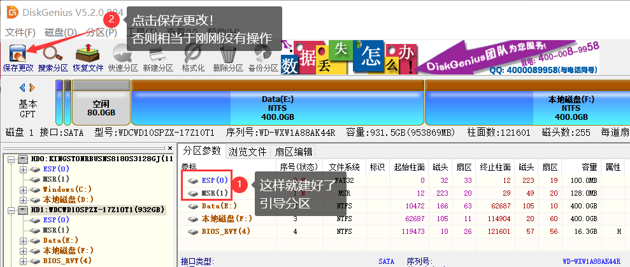Click the 起始柱面 column header
The width and height of the screenshot is (630, 267).
tap(410, 167)
